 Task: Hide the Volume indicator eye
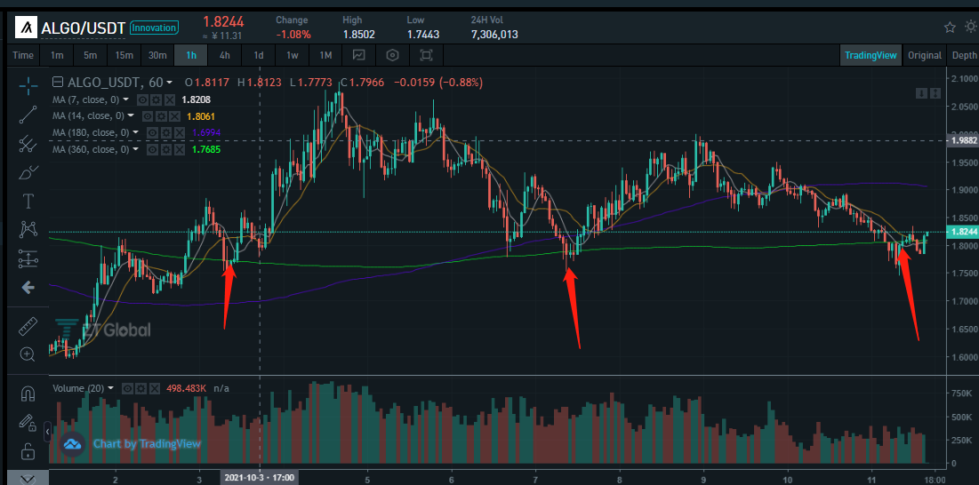tap(127, 388)
